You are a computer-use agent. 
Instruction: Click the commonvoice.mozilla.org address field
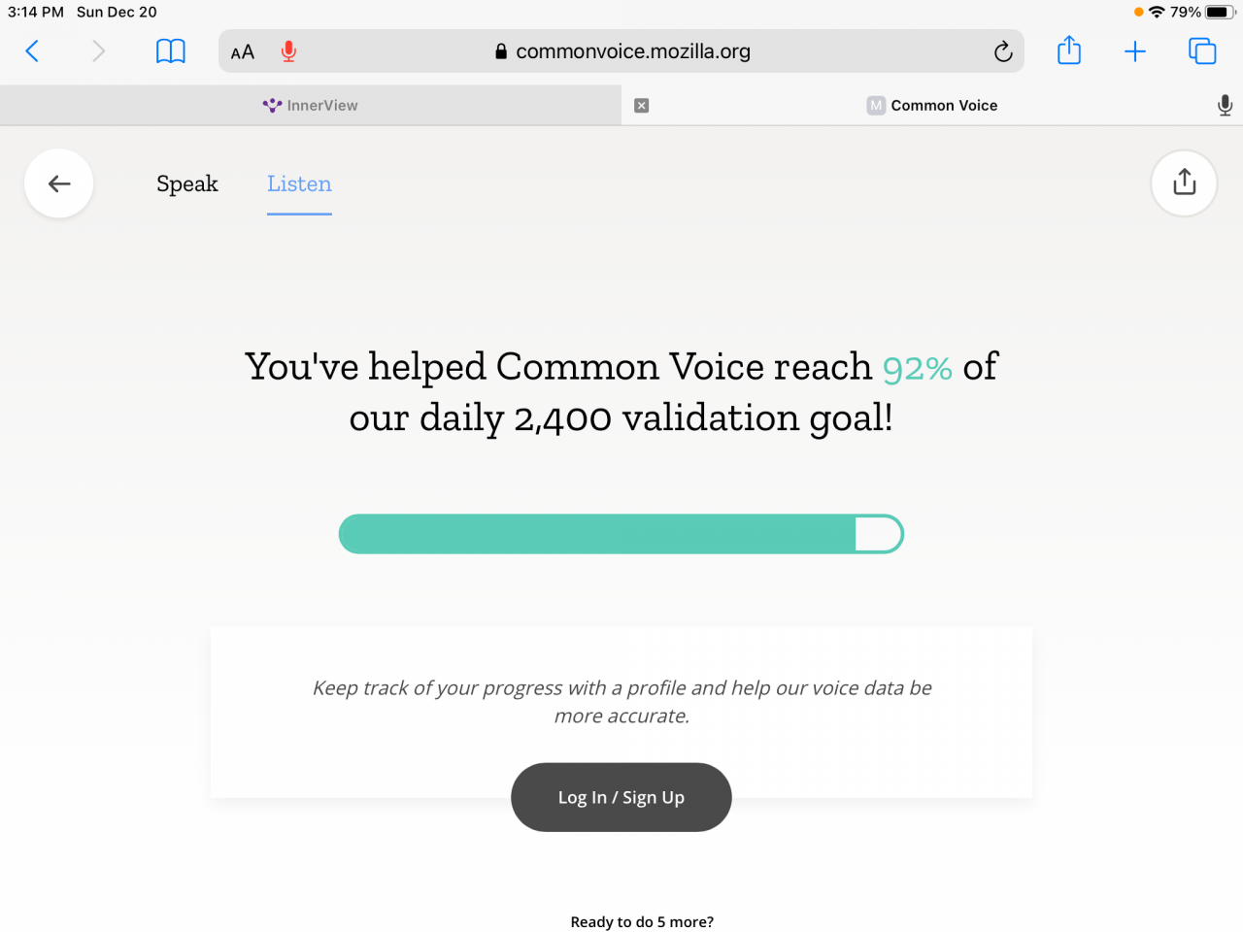click(x=621, y=51)
